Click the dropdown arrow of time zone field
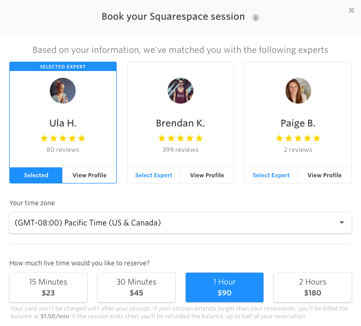The image size is (361, 326). (x=342, y=222)
